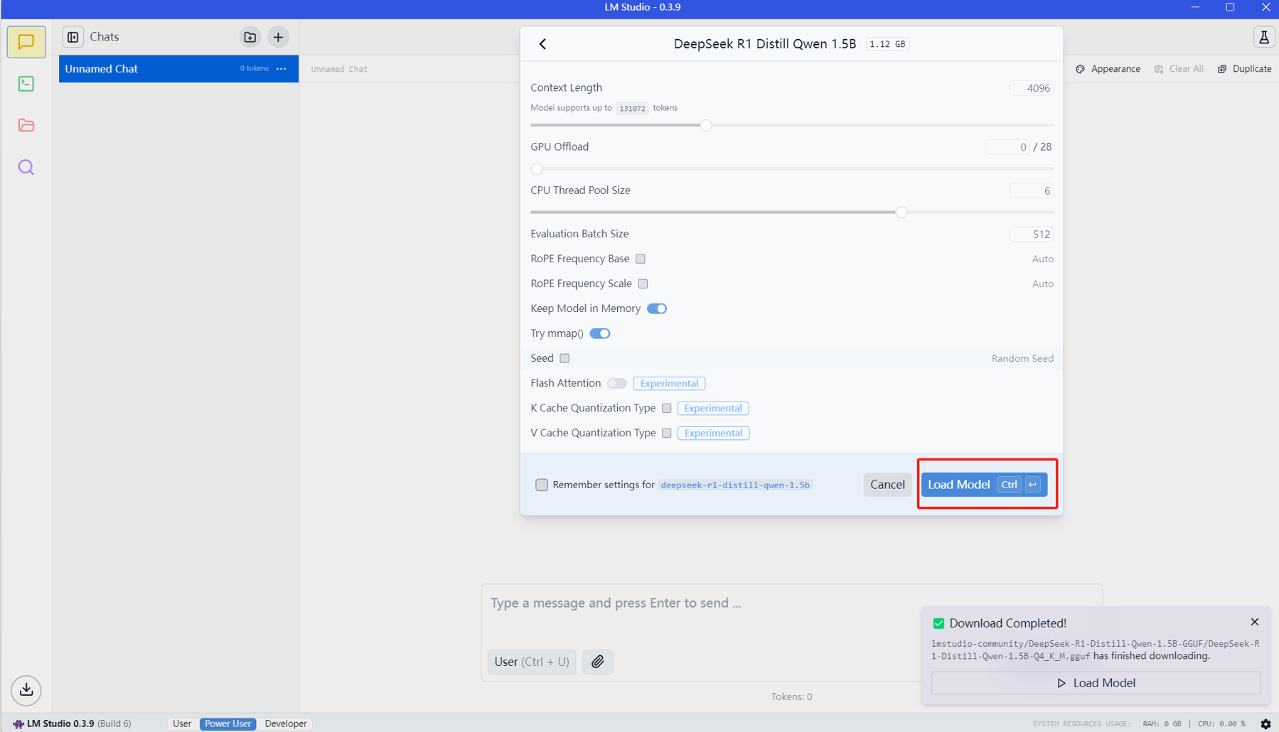1279x732 pixels.
Task: Start a new chat with plus icon
Action: tap(278, 37)
